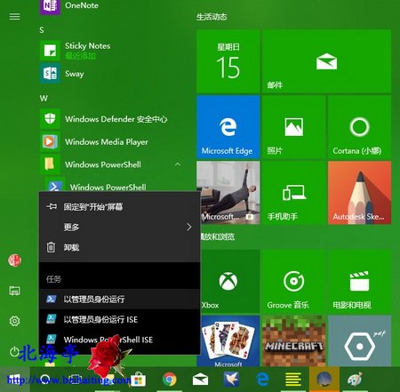Open the 照片 photos tile

click(x=294, y=127)
